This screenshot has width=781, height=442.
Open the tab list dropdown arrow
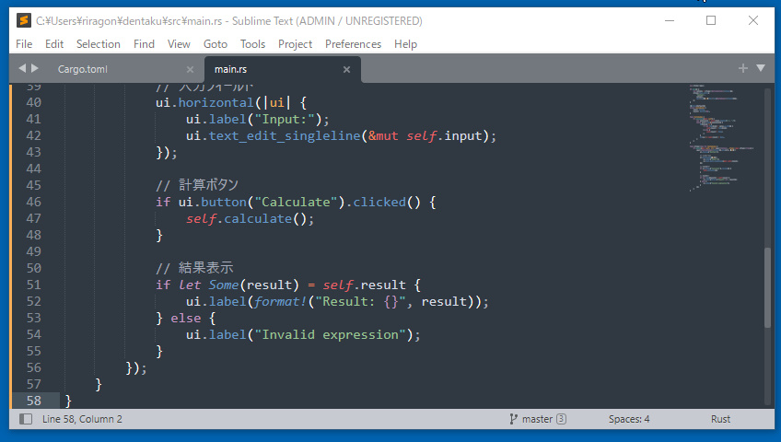(x=761, y=68)
